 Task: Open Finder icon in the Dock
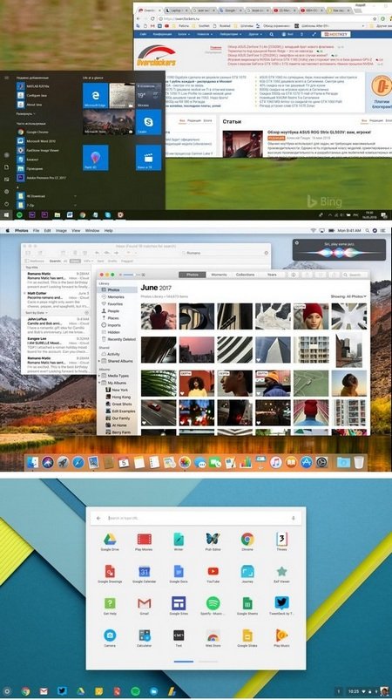pos(32,462)
